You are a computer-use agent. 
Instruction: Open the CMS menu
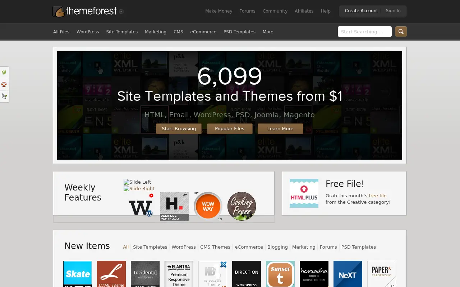tap(178, 32)
